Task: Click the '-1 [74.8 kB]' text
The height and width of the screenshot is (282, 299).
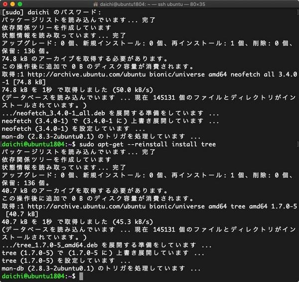Action: point(23,82)
